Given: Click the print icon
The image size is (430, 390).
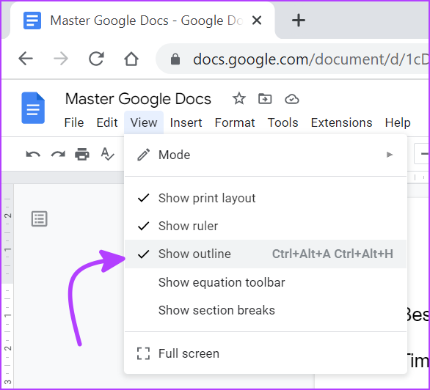Looking at the screenshot, I should pos(82,154).
